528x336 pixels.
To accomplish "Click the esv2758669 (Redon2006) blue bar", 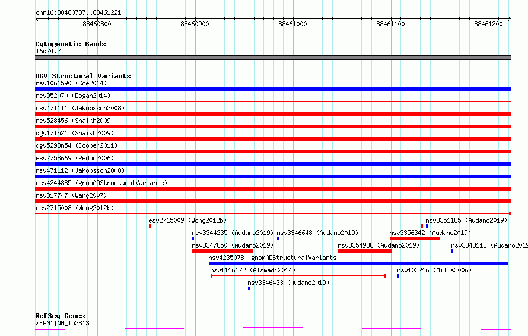I will (273, 164).
